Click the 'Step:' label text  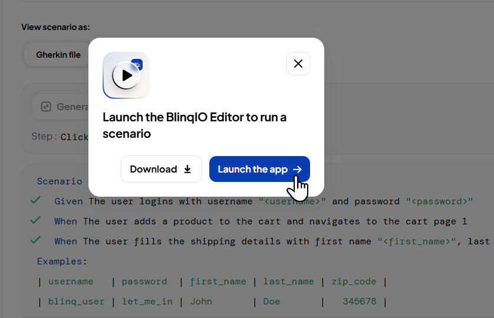coord(44,137)
